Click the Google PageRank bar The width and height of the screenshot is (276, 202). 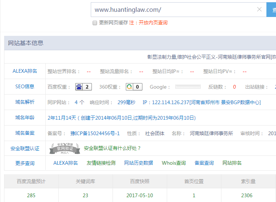point(188,87)
